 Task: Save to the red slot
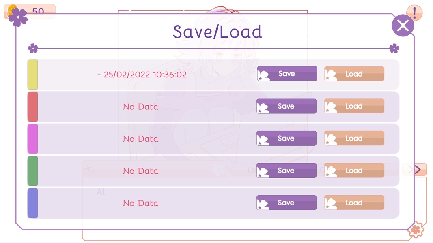click(x=287, y=106)
